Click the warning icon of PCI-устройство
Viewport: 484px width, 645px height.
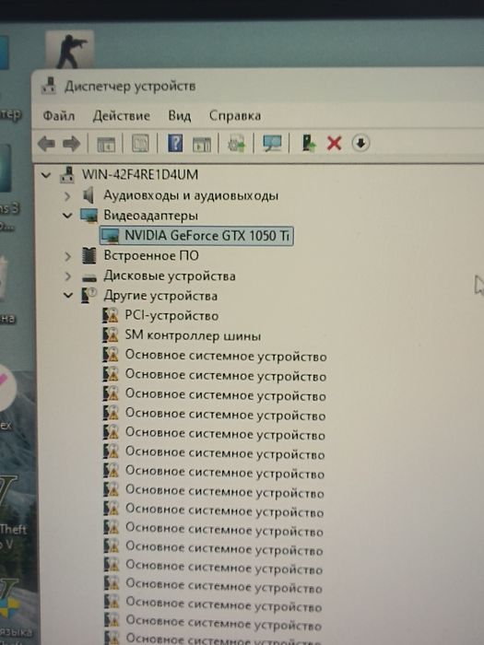[111, 315]
